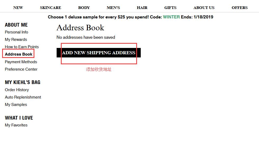Open Personal Info in sidebar
Viewport: 259px width, 147px height.
tap(16, 32)
